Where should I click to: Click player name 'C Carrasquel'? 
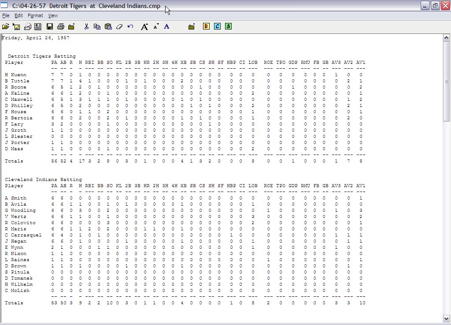(x=23, y=235)
